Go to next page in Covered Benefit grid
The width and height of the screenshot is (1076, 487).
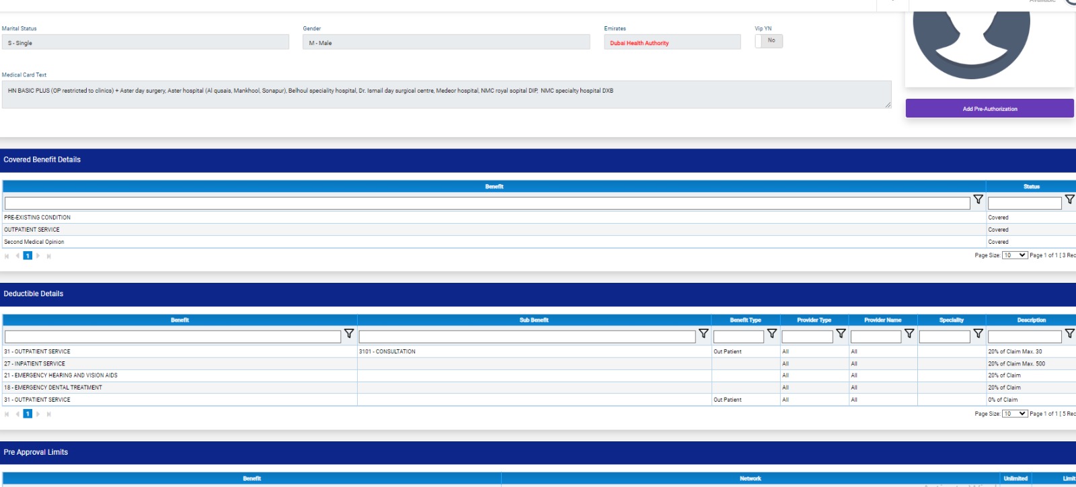tap(38, 256)
